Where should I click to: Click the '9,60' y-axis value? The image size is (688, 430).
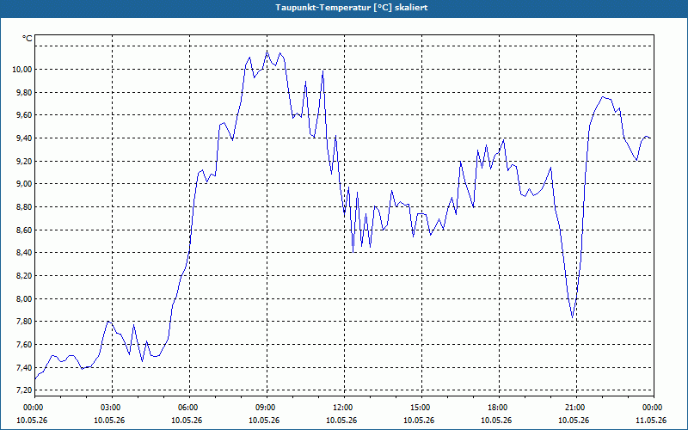coord(25,115)
